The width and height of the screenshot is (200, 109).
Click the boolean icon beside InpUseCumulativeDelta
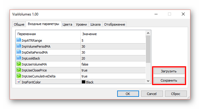coord(19,76)
